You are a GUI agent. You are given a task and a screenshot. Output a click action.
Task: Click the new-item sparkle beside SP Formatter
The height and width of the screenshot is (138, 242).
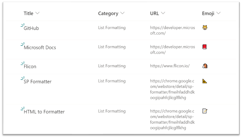[22, 79]
